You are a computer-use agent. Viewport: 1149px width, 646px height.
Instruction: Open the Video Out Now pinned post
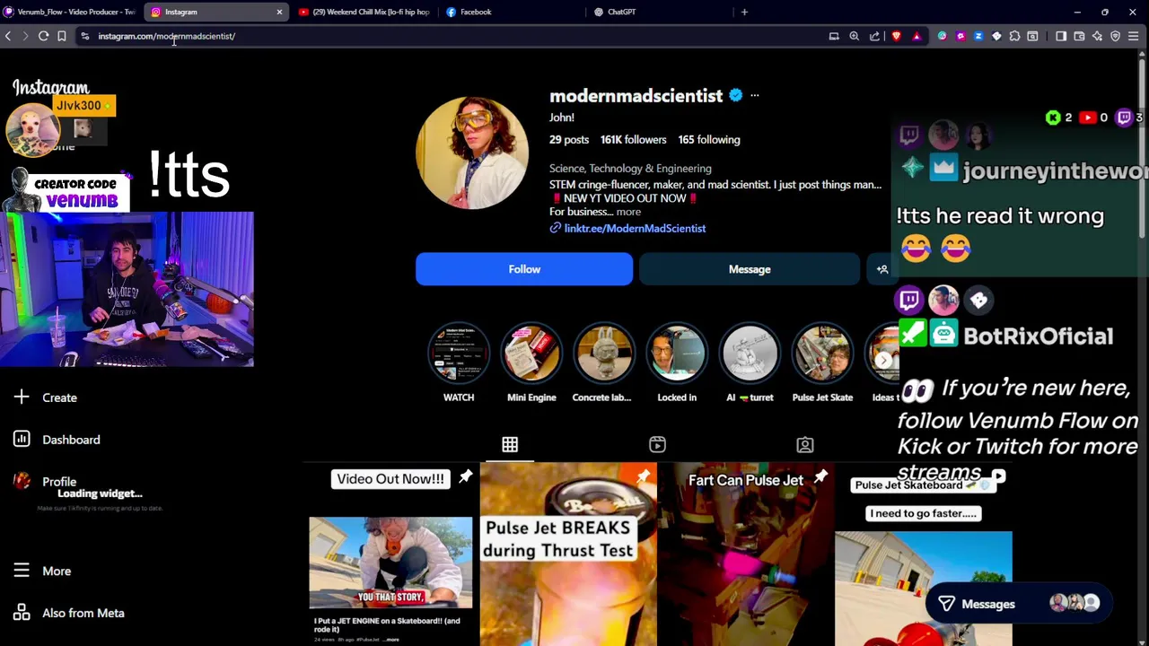(390, 554)
